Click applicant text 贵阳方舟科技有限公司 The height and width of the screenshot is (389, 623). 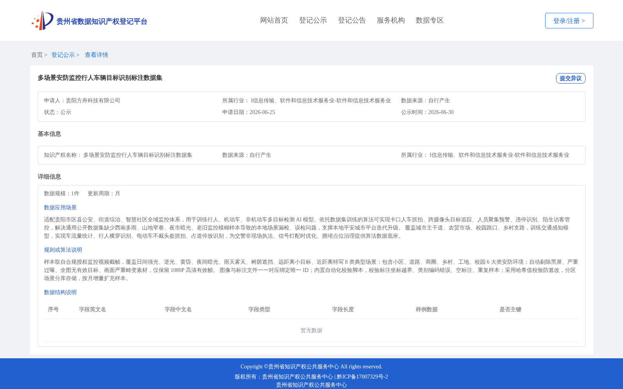(93, 100)
